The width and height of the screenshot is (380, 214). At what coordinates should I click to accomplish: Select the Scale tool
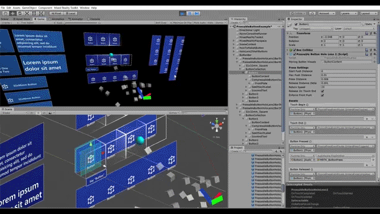[x=27, y=13]
